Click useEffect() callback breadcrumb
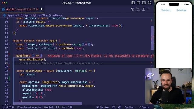Screen dimensions: 194x109 [x=49, y=15]
